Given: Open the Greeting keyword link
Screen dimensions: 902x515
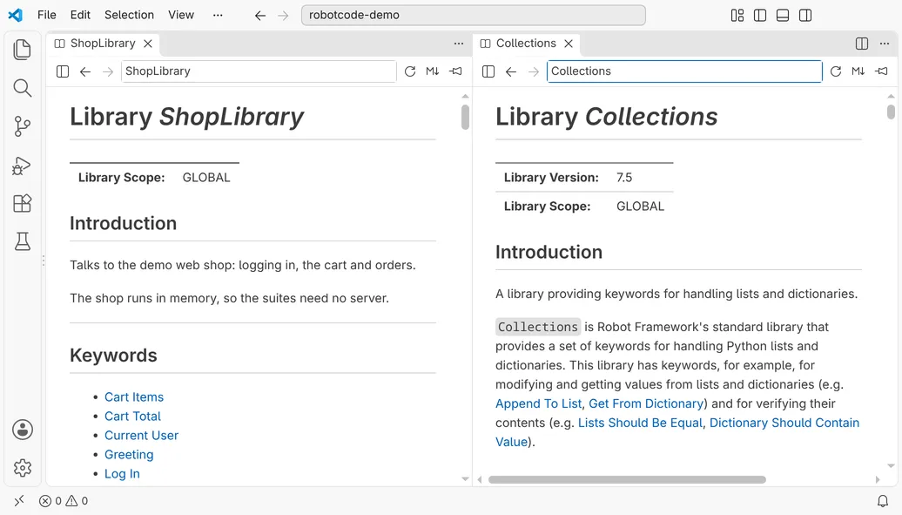Looking at the screenshot, I should point(129,455).
